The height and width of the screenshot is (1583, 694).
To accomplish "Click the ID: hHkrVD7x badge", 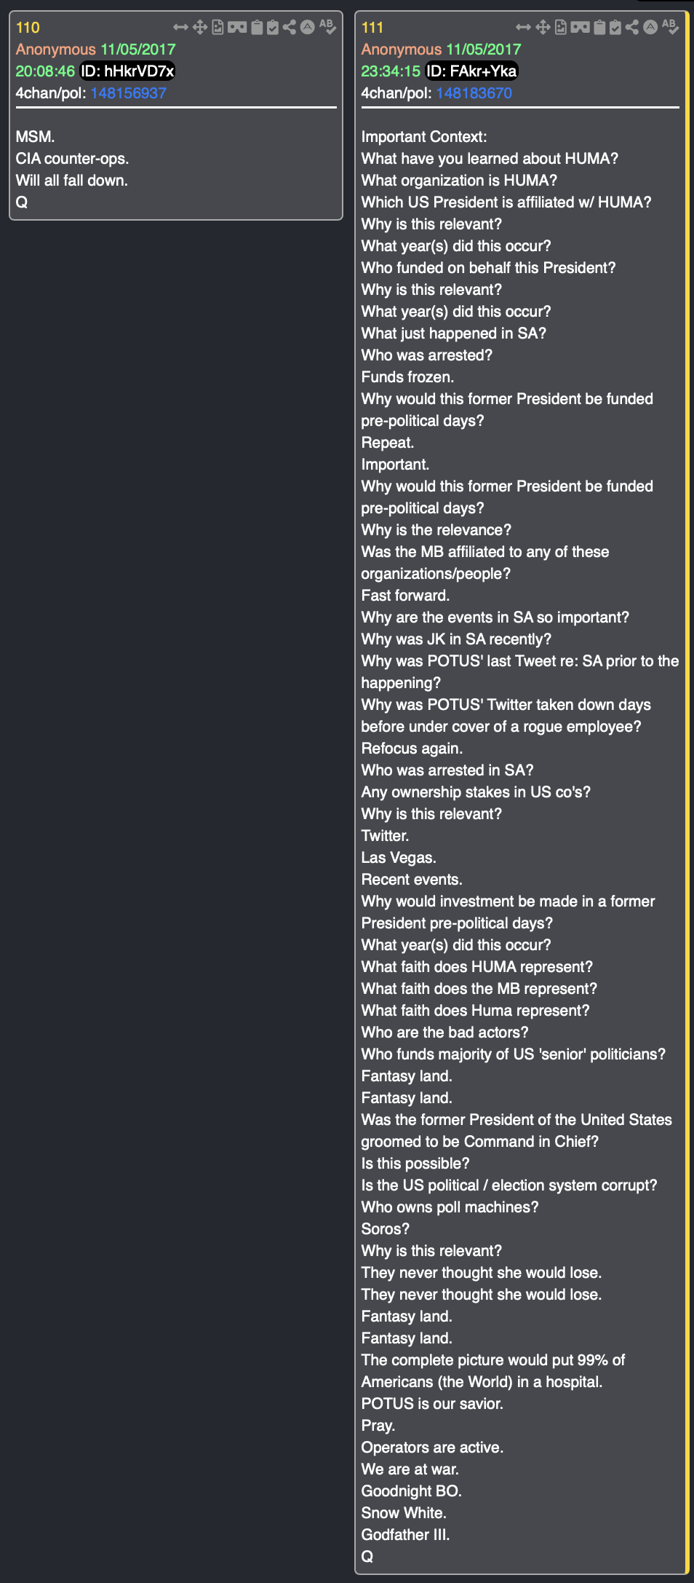I will tap(127, 71).
